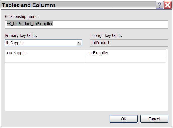The width and height of the screenshot is (173, 128).
Task: Click the Tables and Columns title bar
Action: pos(75,5)
